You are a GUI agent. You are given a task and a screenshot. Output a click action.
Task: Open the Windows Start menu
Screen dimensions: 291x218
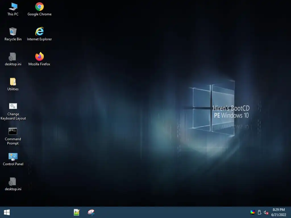pyautogui.click(x=7, y=212)
